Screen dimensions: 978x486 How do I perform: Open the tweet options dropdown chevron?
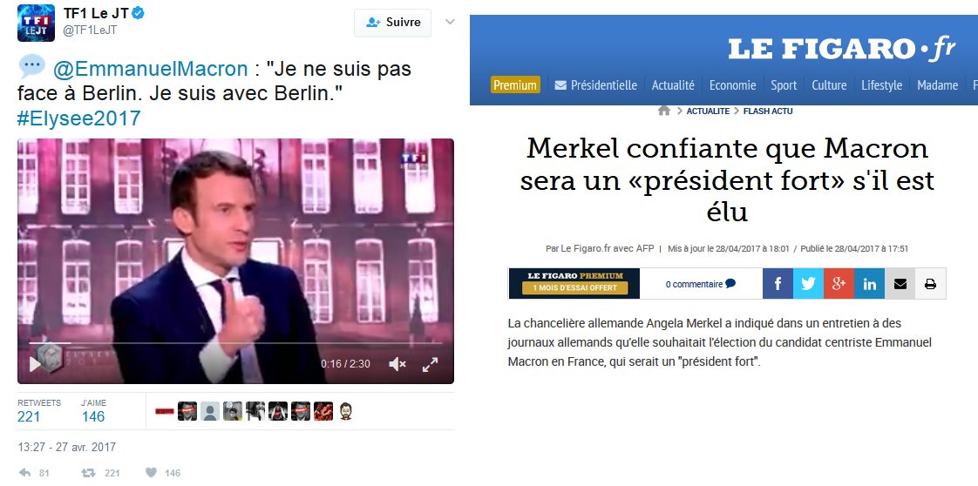tap(450, 22)
